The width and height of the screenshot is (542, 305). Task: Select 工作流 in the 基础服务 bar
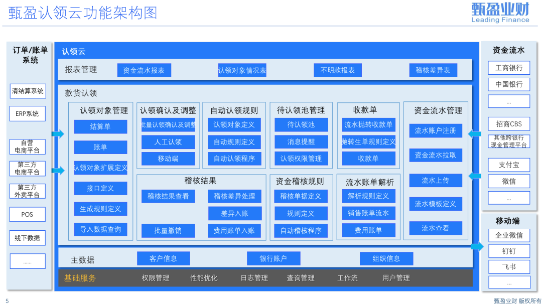click(x=347, y=277)
